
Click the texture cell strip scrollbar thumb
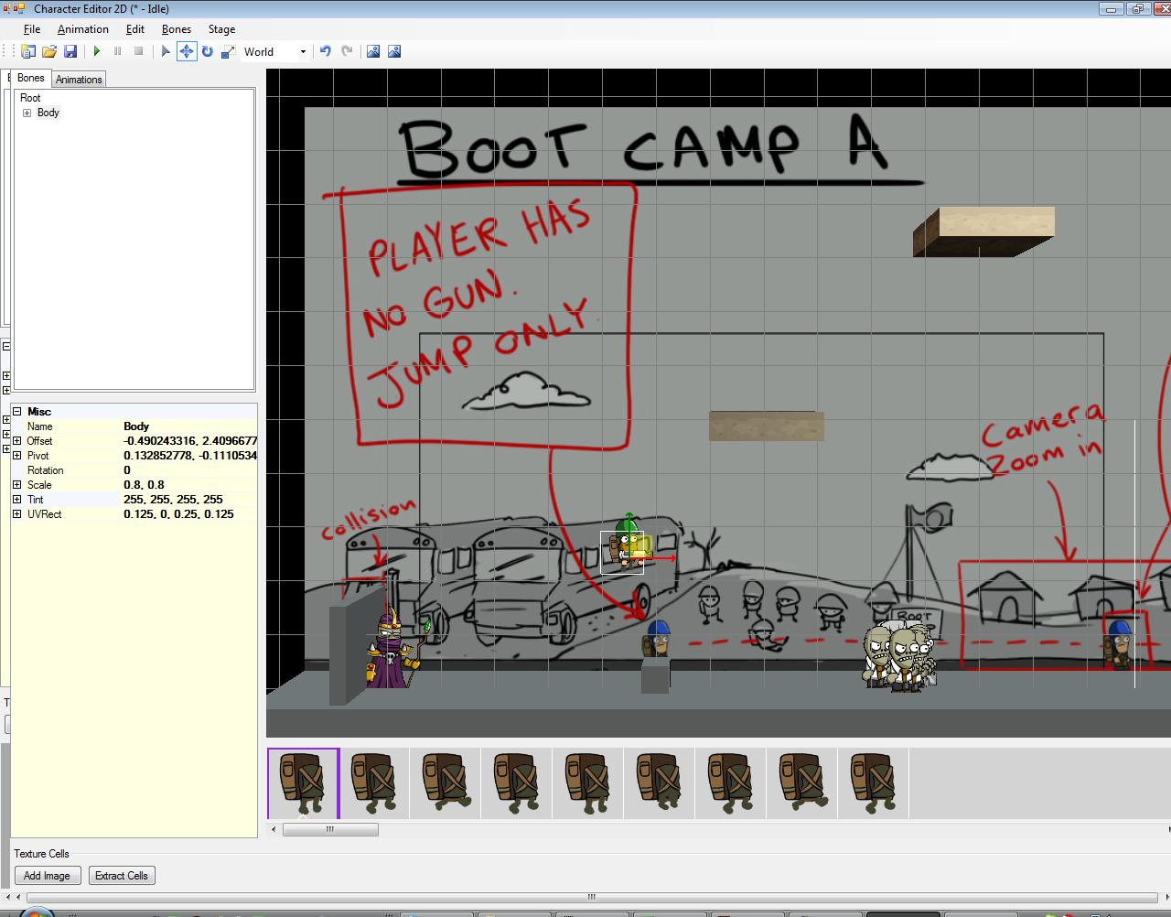coord(330,829)
